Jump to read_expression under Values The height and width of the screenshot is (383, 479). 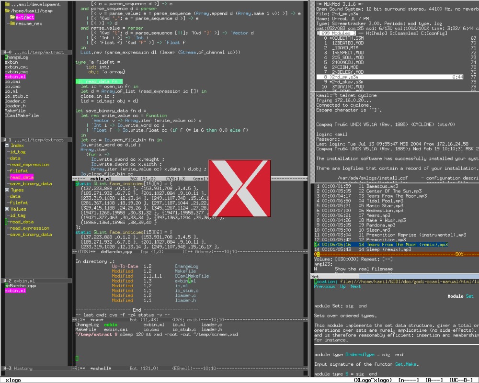[x=30, y=228]
